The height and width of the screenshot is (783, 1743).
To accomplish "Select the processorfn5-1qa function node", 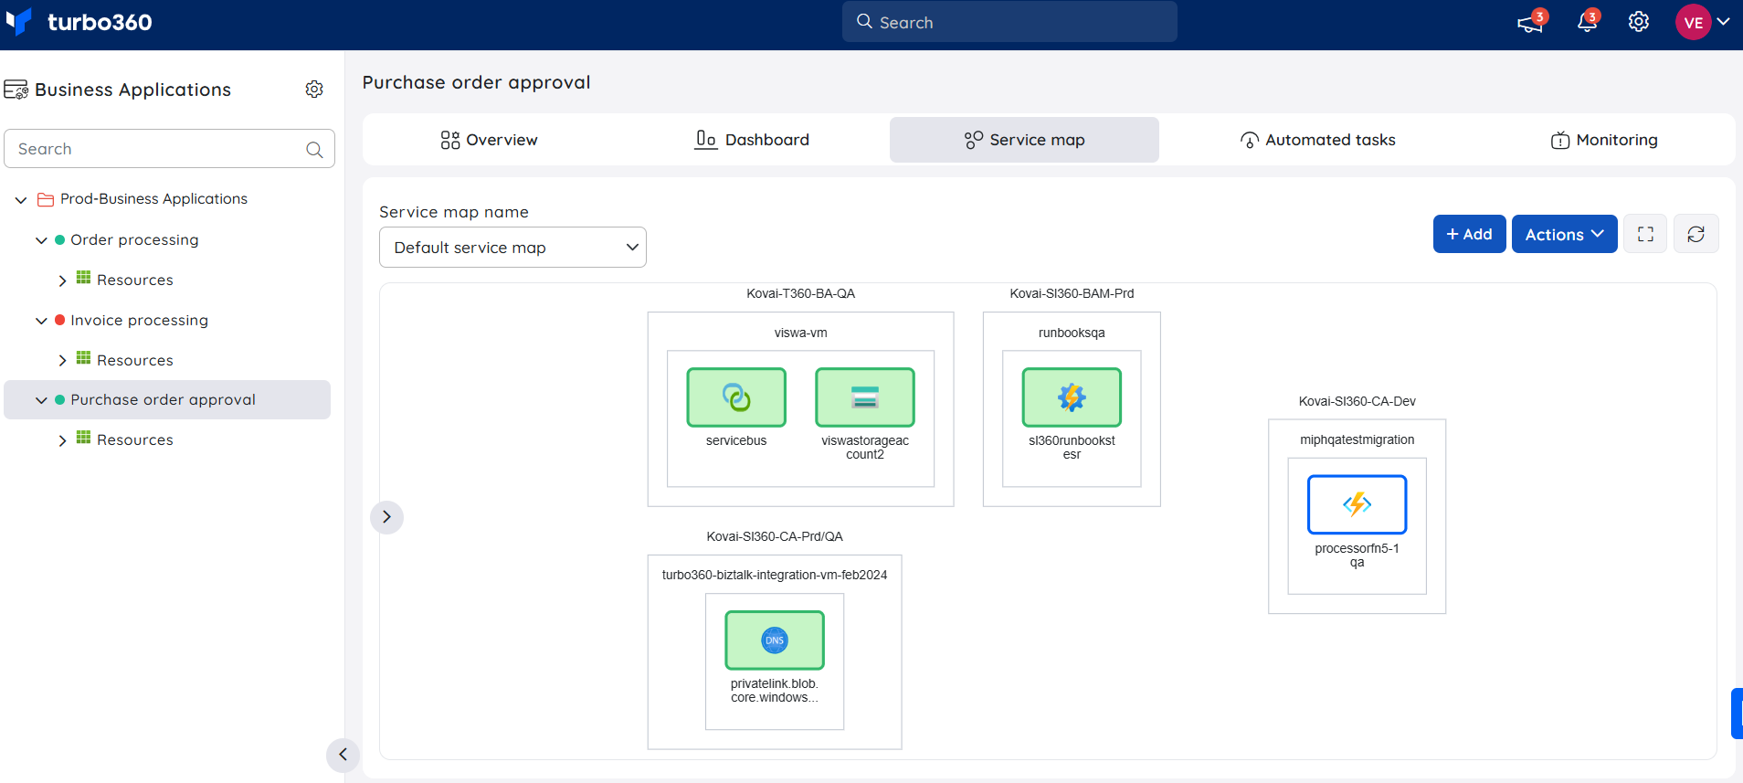I will 1357,504.
